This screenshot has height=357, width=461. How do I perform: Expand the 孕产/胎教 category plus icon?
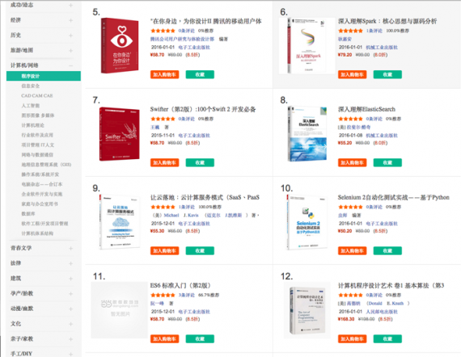pyautogui.click(x=70, y=293)
